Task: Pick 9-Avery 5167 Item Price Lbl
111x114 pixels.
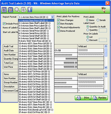Action: pos(36,41)
